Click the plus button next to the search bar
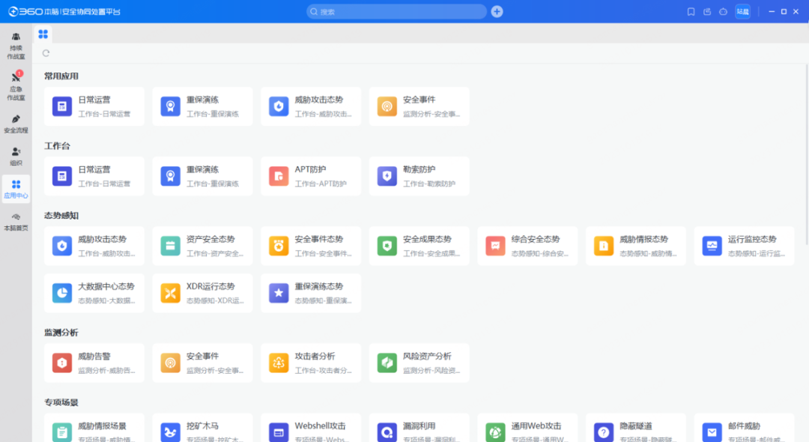 click(497, 11)
